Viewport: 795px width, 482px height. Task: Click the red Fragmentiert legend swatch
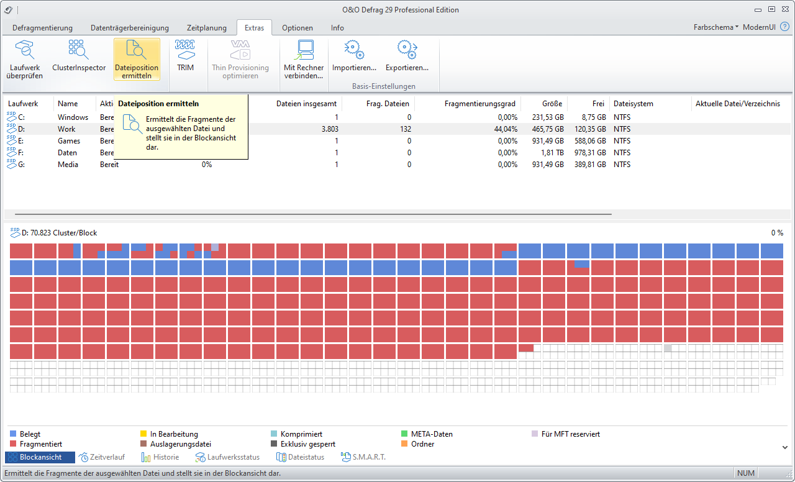pyautogui.click(x=14, y=444)
